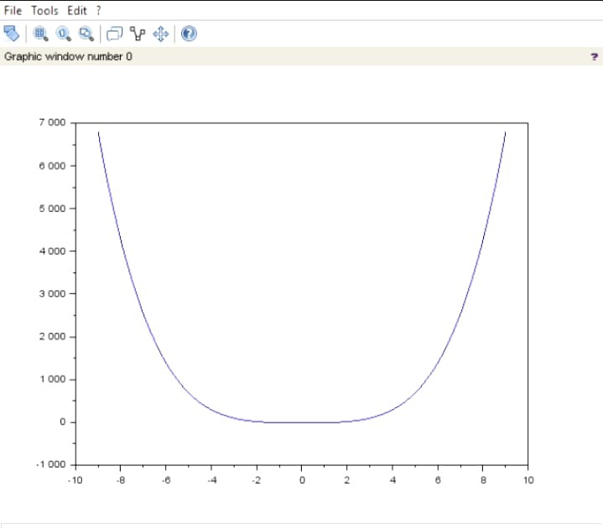Click x-axis label '4'

[x=392, y=480]
